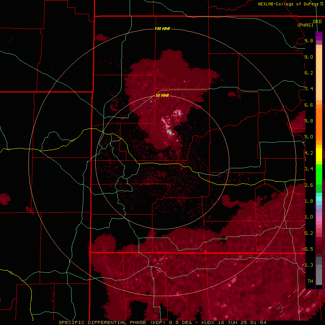This screenshot has height=325, width=325.
Task: Click the [PHAS] legend unit label
Action: pyautogui.click(x=305, y=25)
